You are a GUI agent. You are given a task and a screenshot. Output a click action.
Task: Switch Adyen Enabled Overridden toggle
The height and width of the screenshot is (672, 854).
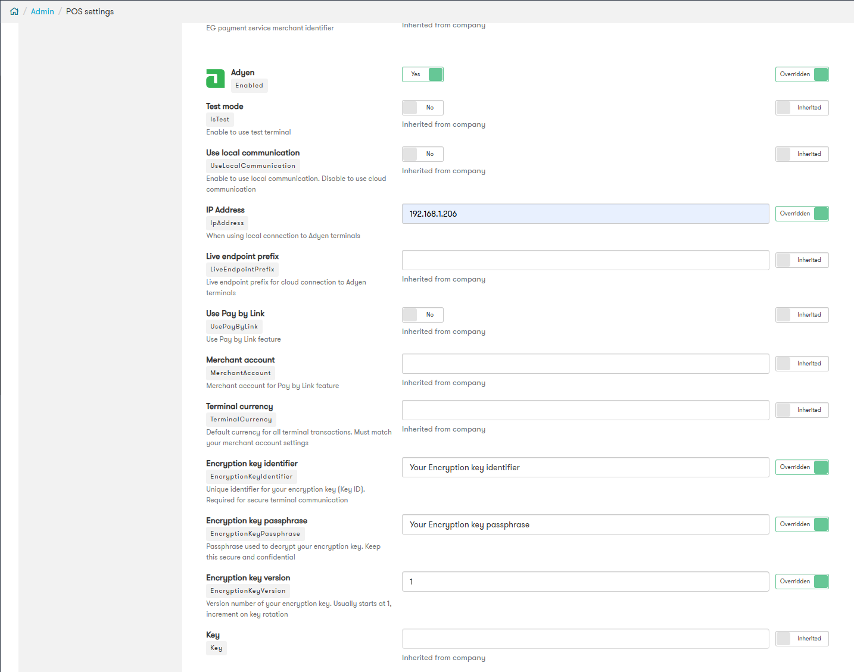[x=802, y=74]
